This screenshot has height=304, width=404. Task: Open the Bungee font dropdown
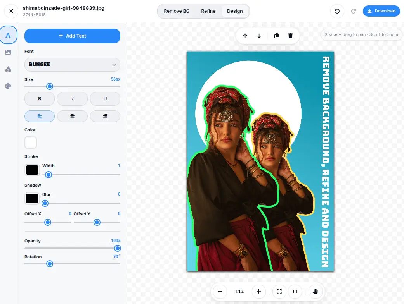pyautogui.click(x=73, y=65)
